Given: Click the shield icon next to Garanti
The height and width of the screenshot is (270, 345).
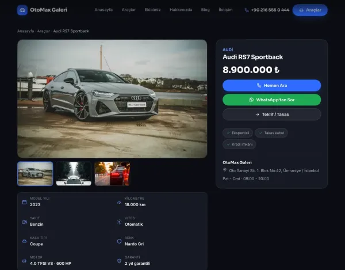Looking at the screenshot, I should (x=119, y=261).
